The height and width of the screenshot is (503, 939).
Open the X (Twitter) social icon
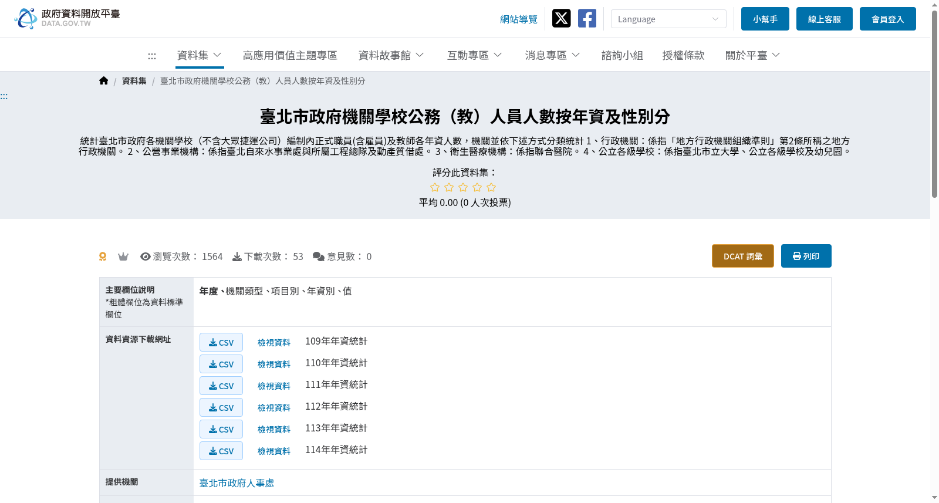[561, 18]
